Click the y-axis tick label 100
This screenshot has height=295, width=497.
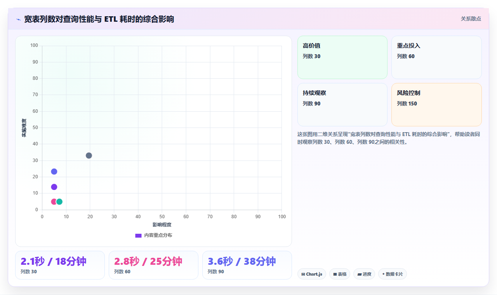pyautogui.click(x=34, y=46)
